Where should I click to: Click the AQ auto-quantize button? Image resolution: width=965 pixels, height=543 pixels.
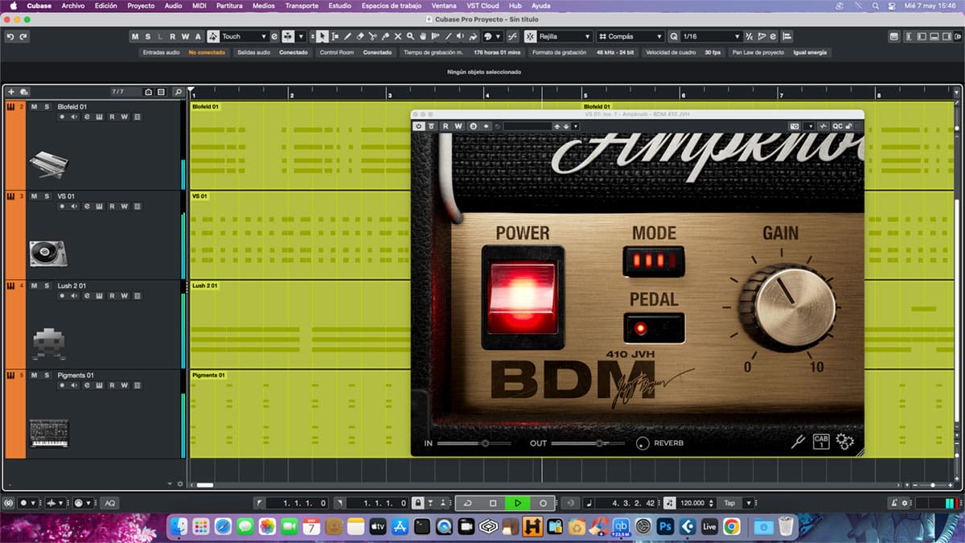pyautogui.click(x=110, y=503)
